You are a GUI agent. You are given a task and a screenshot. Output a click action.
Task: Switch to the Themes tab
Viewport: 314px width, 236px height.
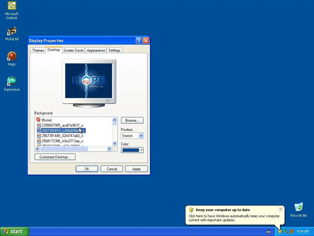pyautogui.click(x=38, y=50)
